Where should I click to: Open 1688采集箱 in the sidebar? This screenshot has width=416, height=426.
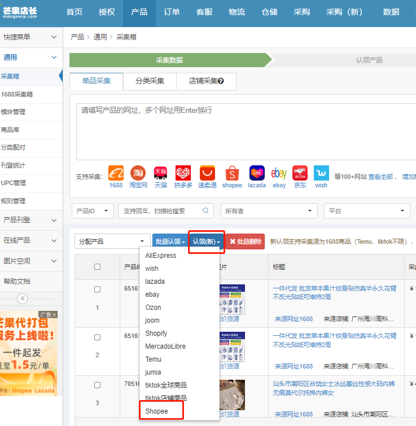(x=31, y=94)
